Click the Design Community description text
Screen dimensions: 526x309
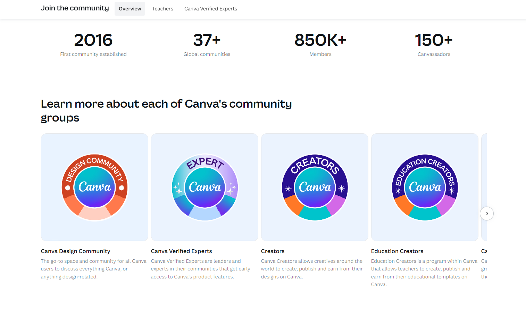pos(94,269)
